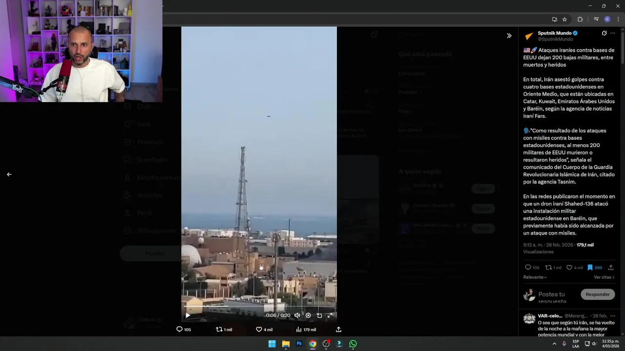Like the post with the heart below video
The height and width of the screenshot is (351, 625).
click(x=264, y=330)
